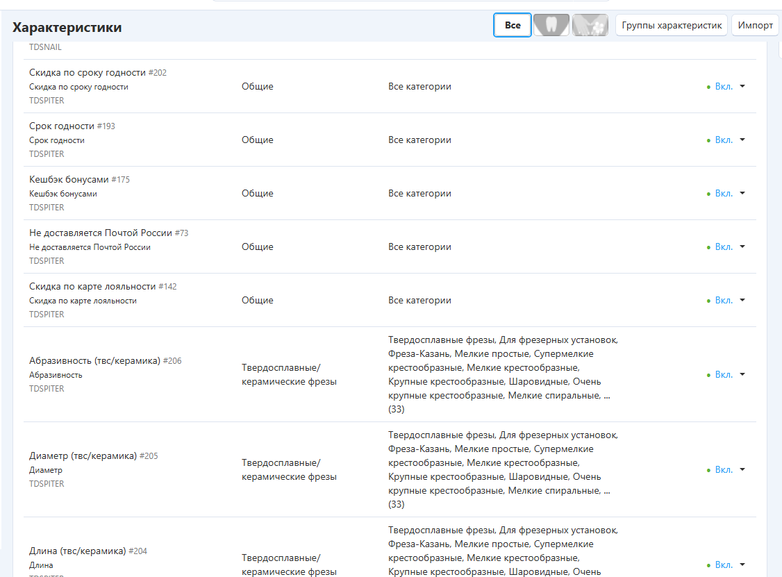
Task: Select the tooth storefront filter icon
Action: (551, 26)
